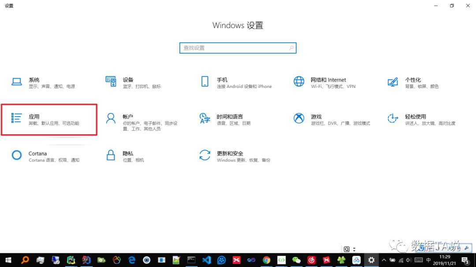Open the 个性化 (Personalization) icon
Screen dimensions: 476x267
(x=393, y=82)
